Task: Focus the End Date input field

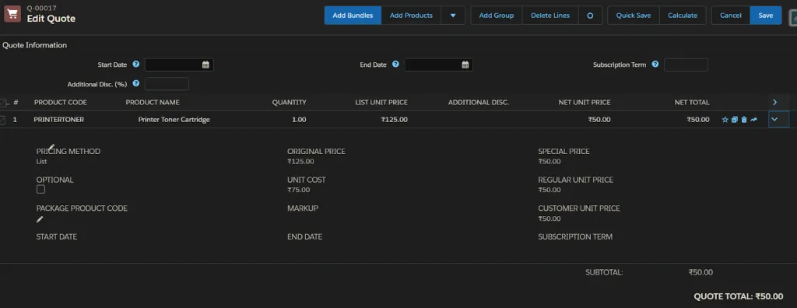Action: pos(439,65)
